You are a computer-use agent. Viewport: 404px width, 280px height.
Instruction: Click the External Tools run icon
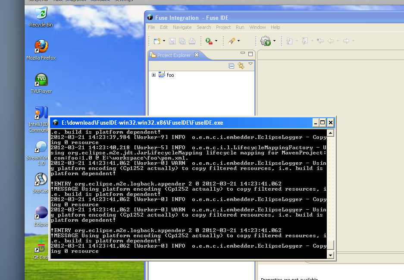coord(209,41)
